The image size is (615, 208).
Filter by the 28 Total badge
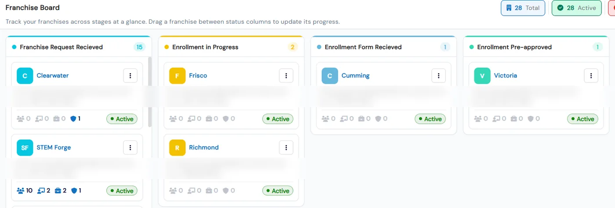coord(523,8)
